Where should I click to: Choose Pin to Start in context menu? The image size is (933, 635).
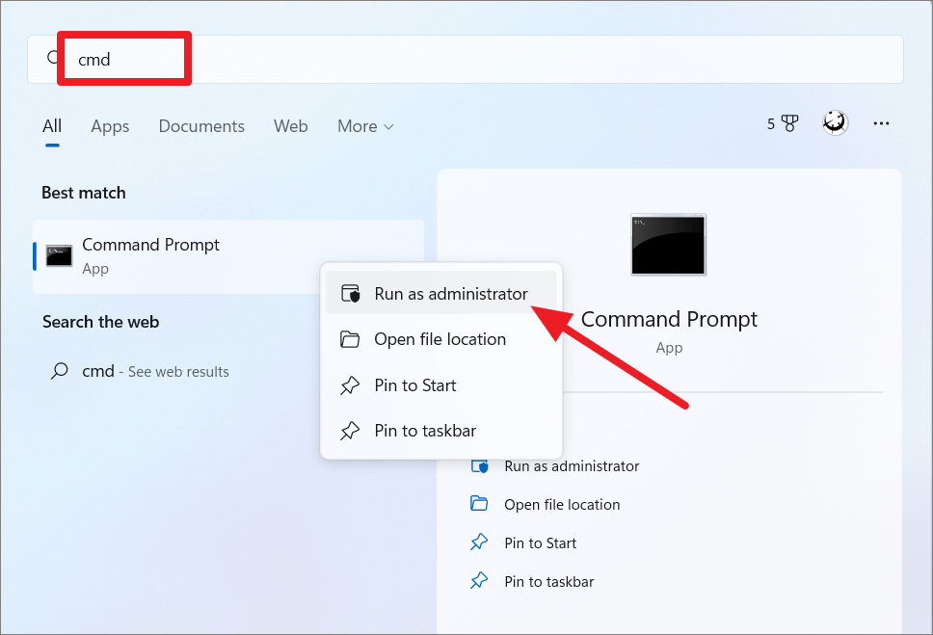(x=441, y=385)
